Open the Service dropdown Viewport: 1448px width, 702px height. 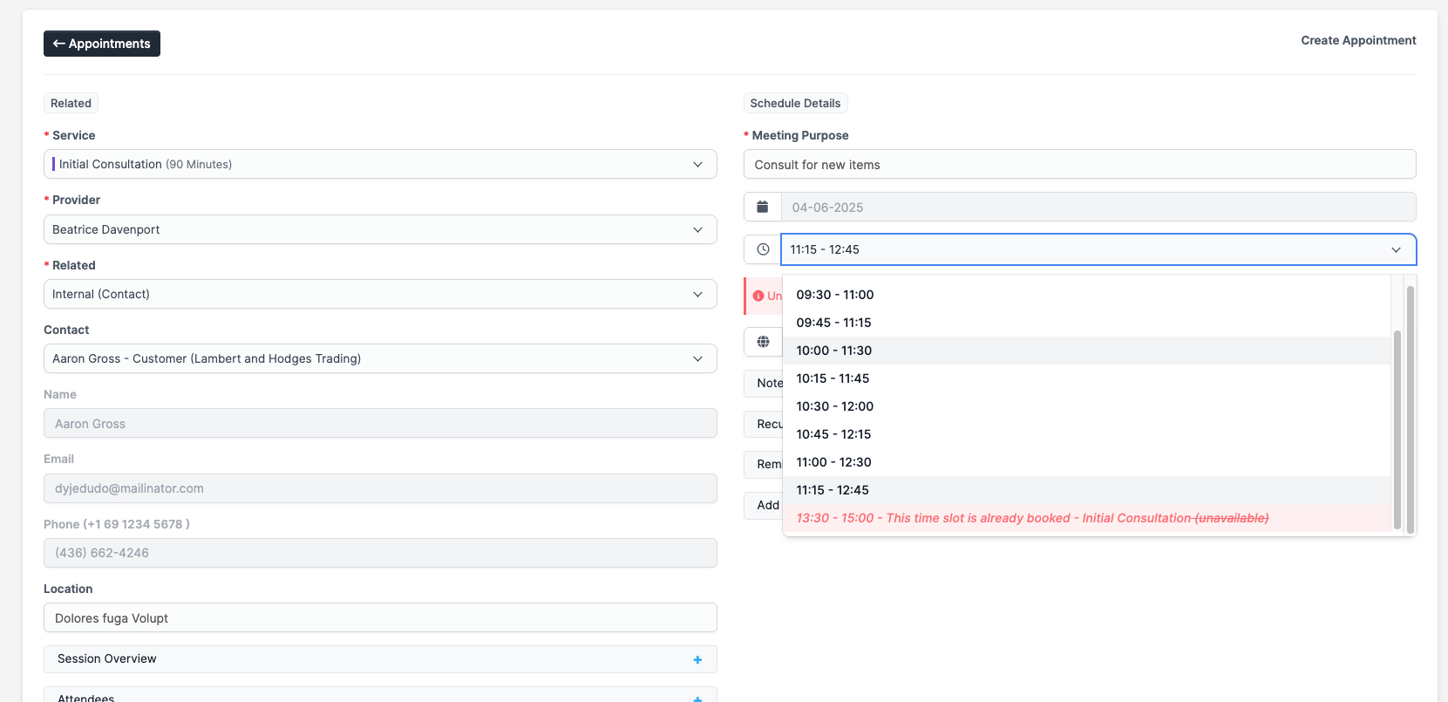(x=380, y=164)
